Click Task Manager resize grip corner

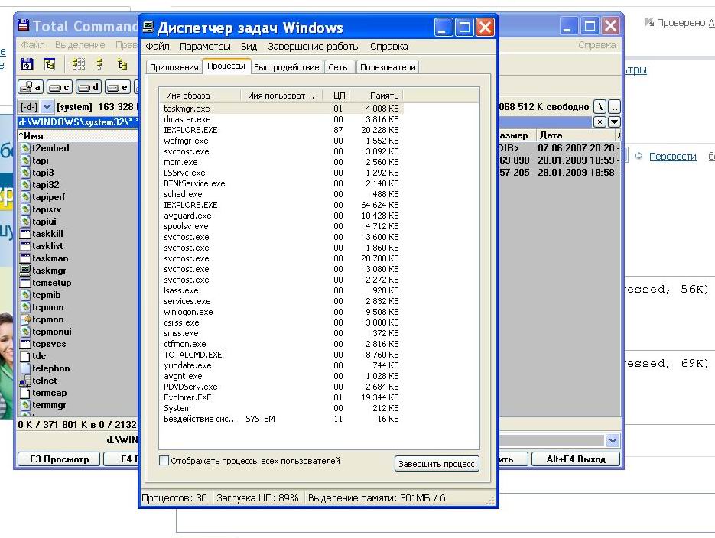tap(490, 501)
